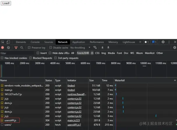177x130 pixels.
Task: Open initiator link usersAPI.js:7
Action: (x=74, y=125)
